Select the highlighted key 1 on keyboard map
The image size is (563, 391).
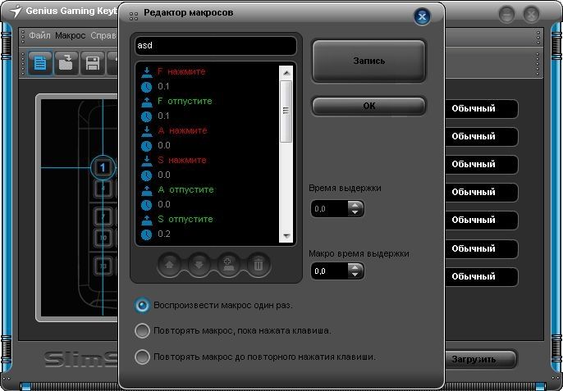pyautogui.click(x=103, y=168)
